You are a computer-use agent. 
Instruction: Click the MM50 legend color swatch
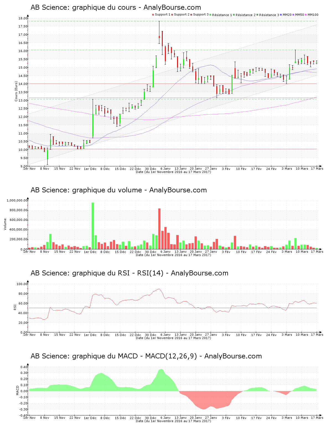pos(294,15)
